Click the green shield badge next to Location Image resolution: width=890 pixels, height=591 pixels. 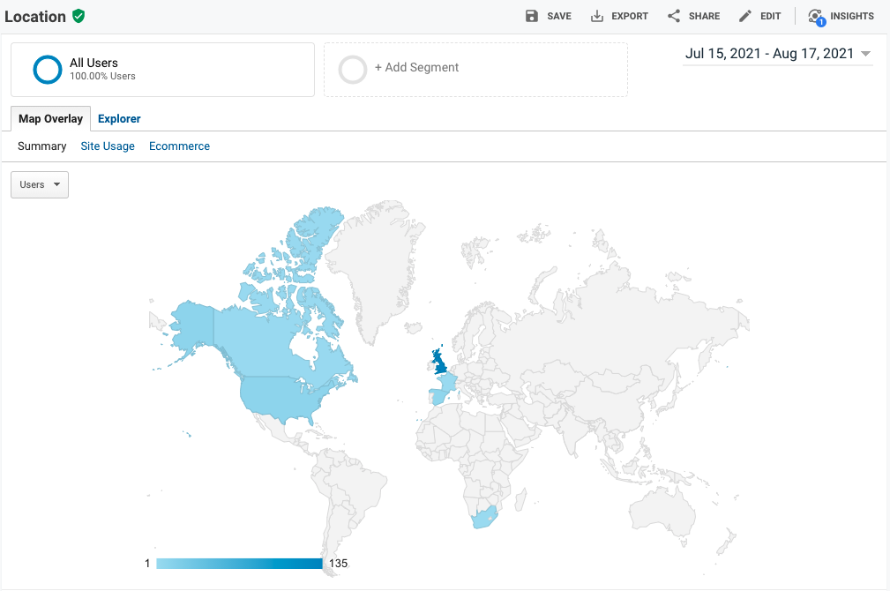coord(78,15)
